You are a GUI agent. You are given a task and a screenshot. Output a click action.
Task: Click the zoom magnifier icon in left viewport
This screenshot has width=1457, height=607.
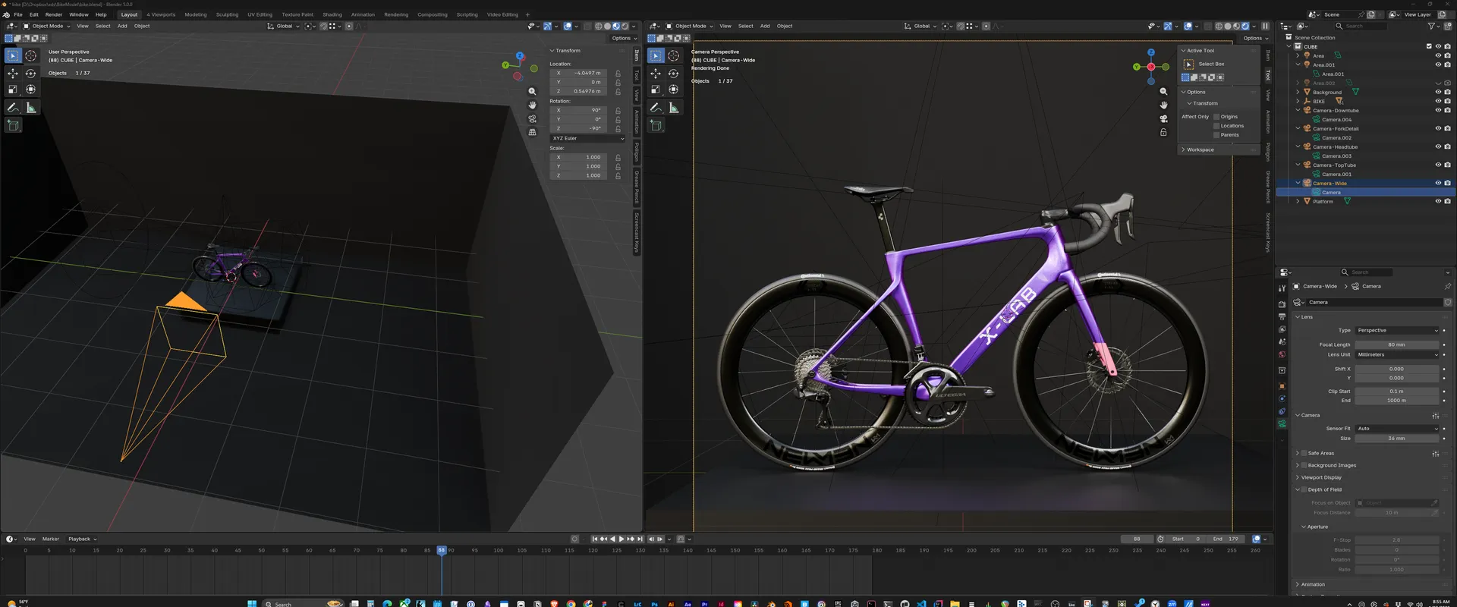532,91
